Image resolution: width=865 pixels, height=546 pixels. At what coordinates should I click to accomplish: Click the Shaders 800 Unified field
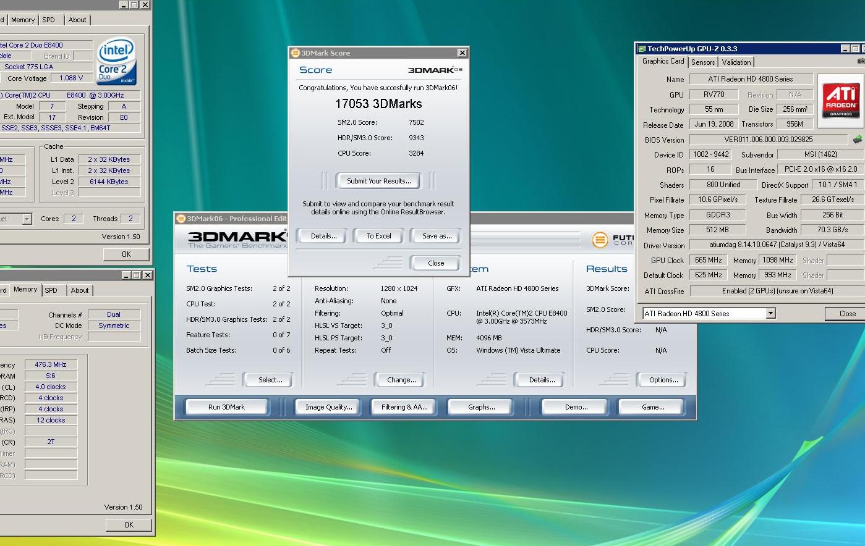[723, 185]
